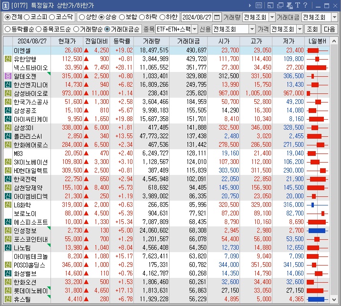Click the 거래량 column header
The width and height of the screenshot is (341, 306).
[x=151, y=41]
